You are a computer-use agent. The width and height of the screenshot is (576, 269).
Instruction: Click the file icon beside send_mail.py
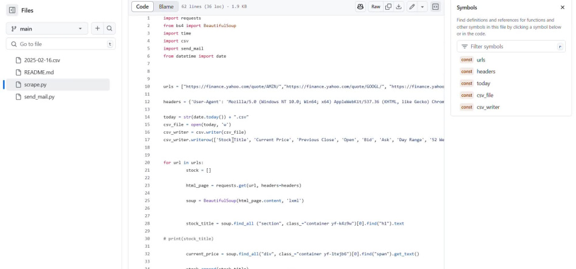[x=18, y=97]
